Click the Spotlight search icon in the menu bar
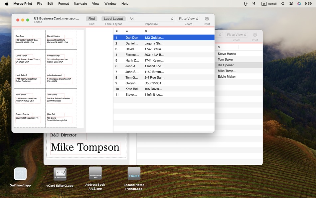316x198 pixels. [x=283, y=3]
